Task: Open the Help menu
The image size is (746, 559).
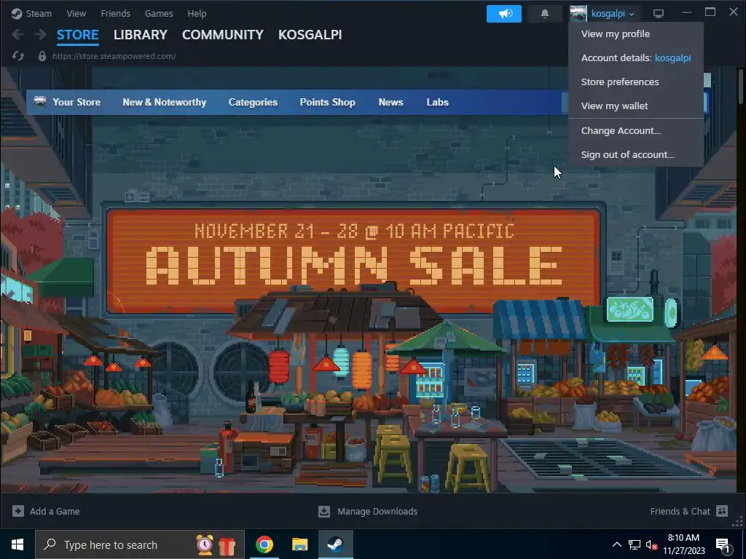Action: [197, 13]
